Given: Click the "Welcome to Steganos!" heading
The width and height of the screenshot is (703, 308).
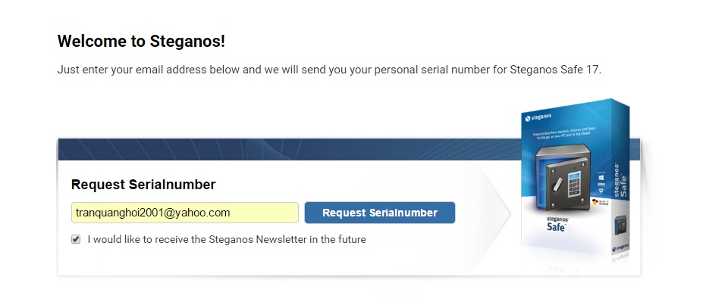Looking at the screenshot, I should pyautogui.click(x=141, y=41).
